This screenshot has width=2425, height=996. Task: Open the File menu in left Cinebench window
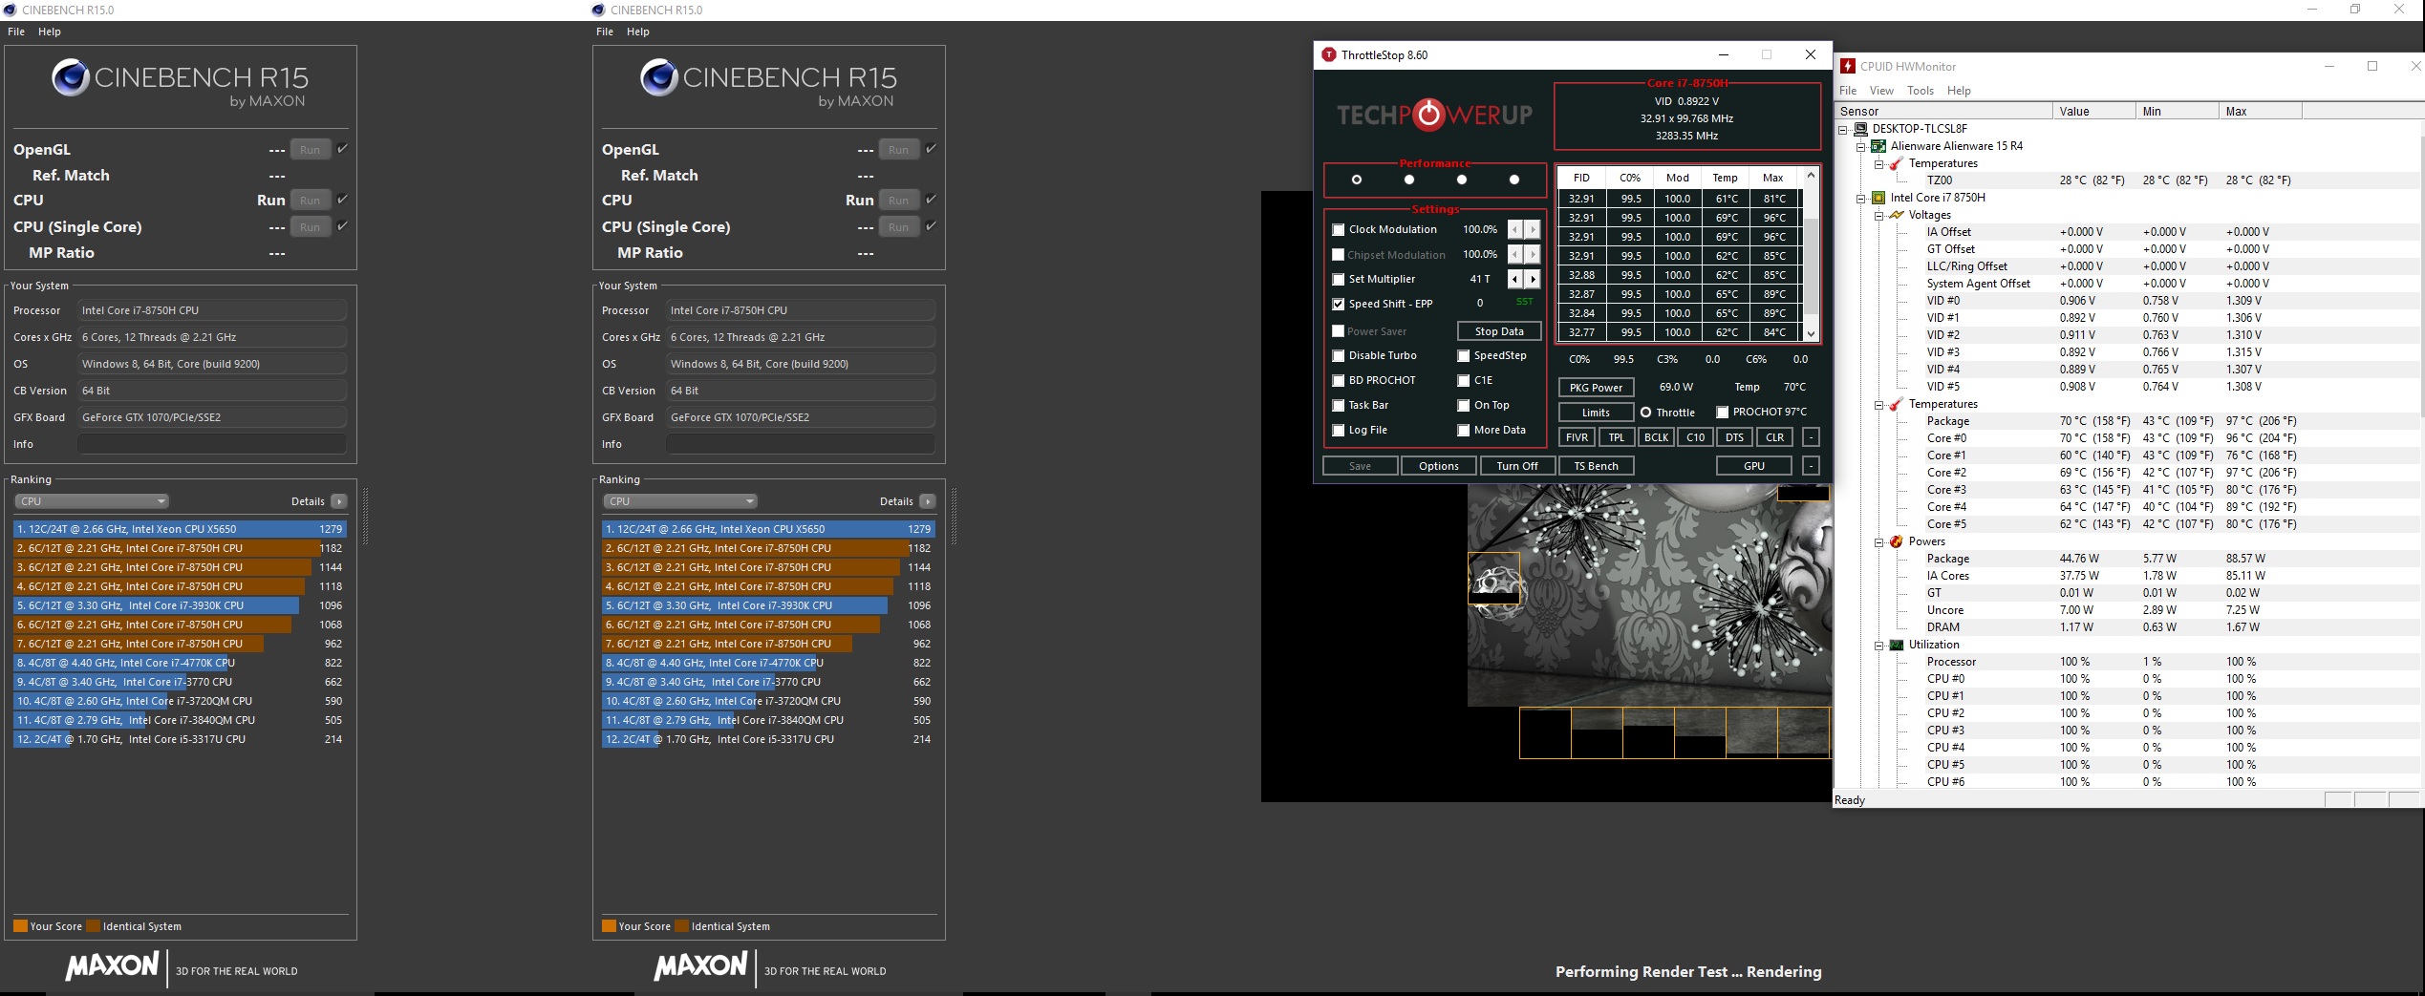point(16,32)
